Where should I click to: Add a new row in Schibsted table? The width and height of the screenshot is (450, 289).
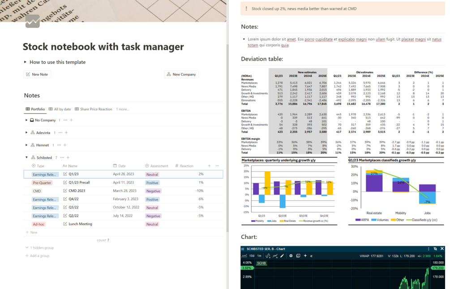(x=32, y=232)
